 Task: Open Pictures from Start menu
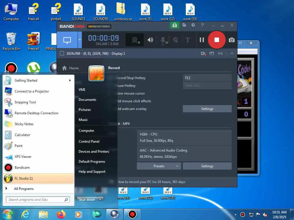tap(85, 110)
